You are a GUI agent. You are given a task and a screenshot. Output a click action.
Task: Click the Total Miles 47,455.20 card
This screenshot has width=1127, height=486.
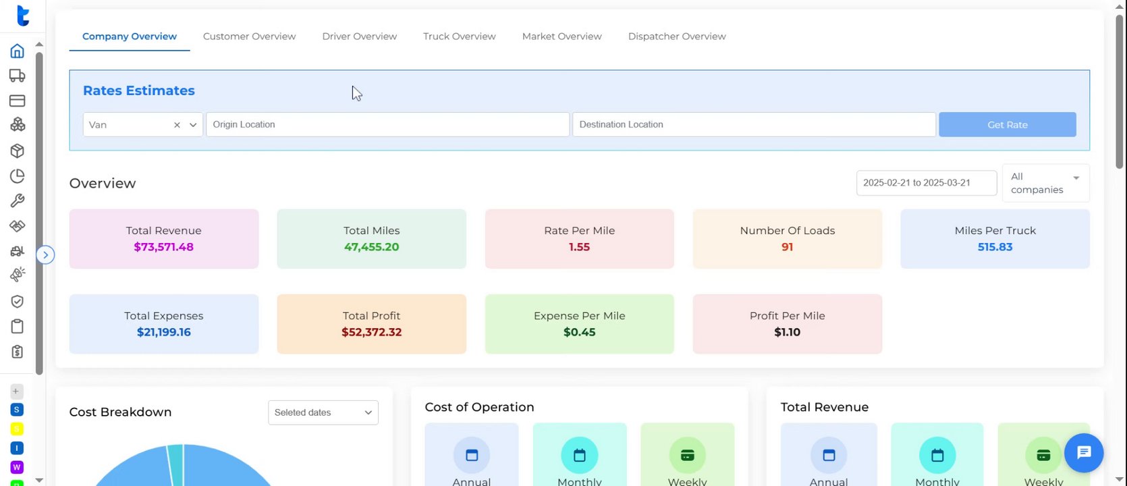[371, 239]
